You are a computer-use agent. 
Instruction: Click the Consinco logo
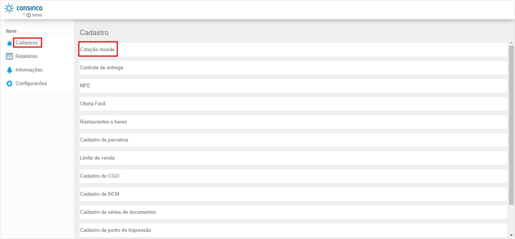click(x=23, y=10)
